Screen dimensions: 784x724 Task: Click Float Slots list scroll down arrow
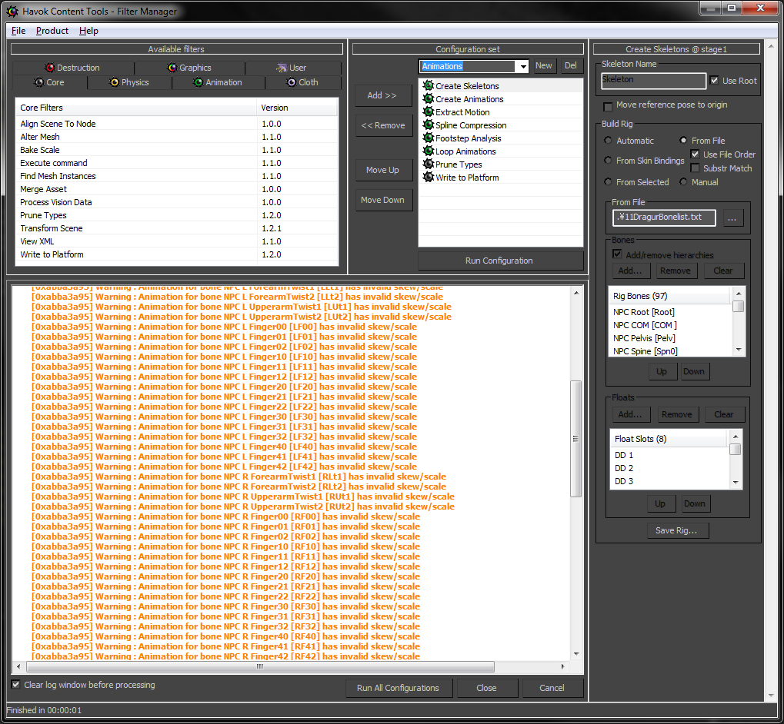point(736,483)
